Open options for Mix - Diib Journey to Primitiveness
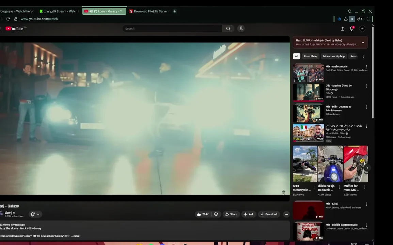Viewport: 393px width, 245px height. (x=366, y=107)
